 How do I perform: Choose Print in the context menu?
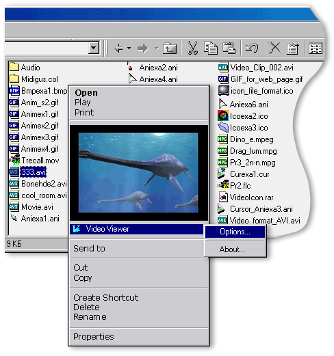coord(84,112)
